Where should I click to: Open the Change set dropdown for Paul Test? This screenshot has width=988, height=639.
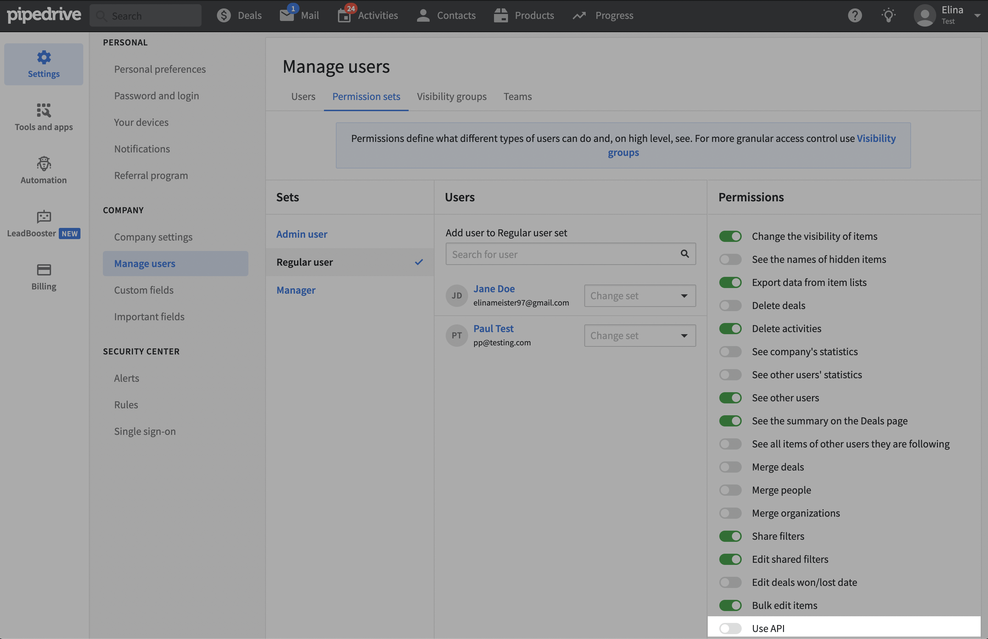click(639, 335)
